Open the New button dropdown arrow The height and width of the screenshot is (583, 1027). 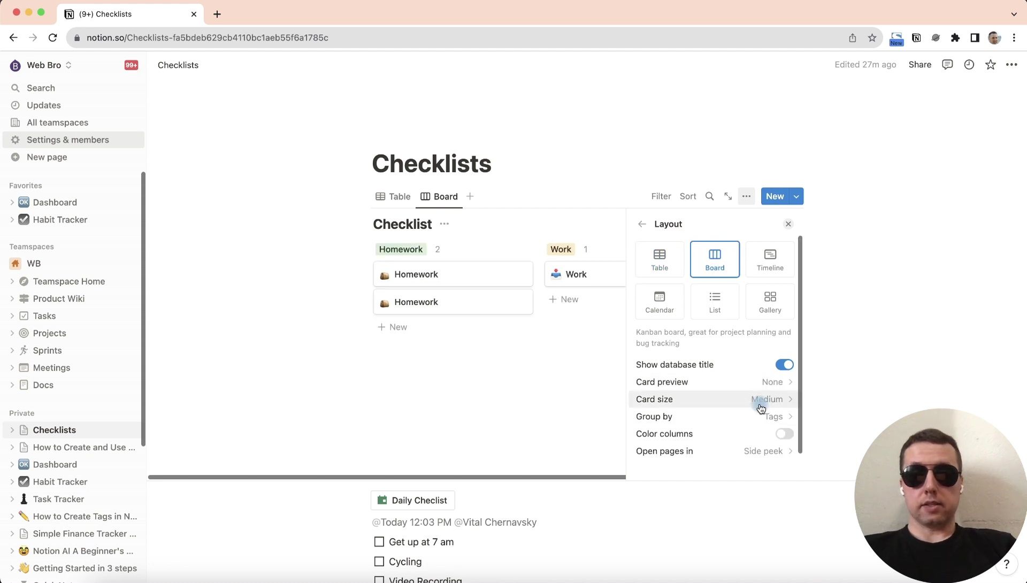[796, 196]
